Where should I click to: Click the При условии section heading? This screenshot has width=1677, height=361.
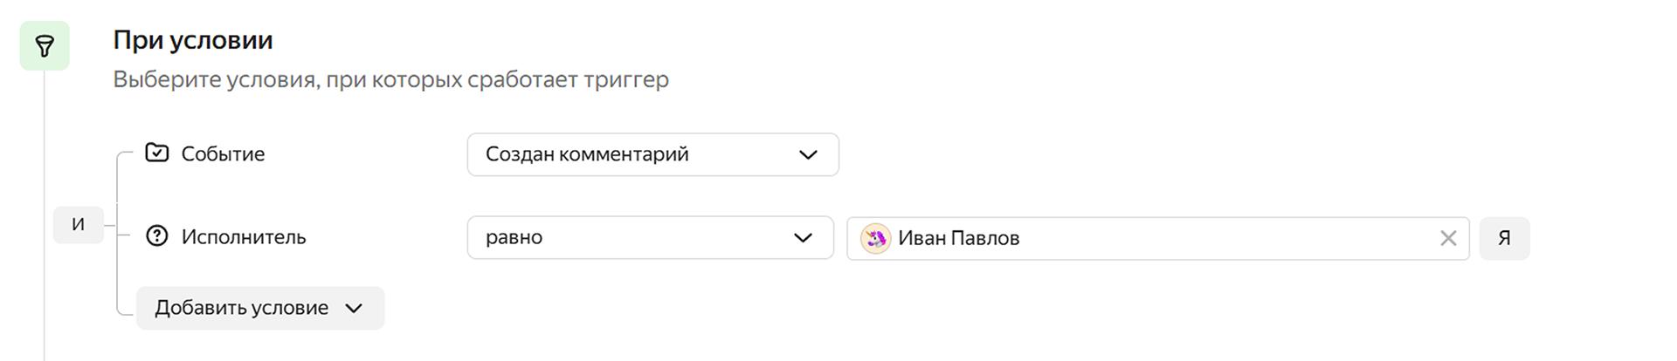coord(193,40)
